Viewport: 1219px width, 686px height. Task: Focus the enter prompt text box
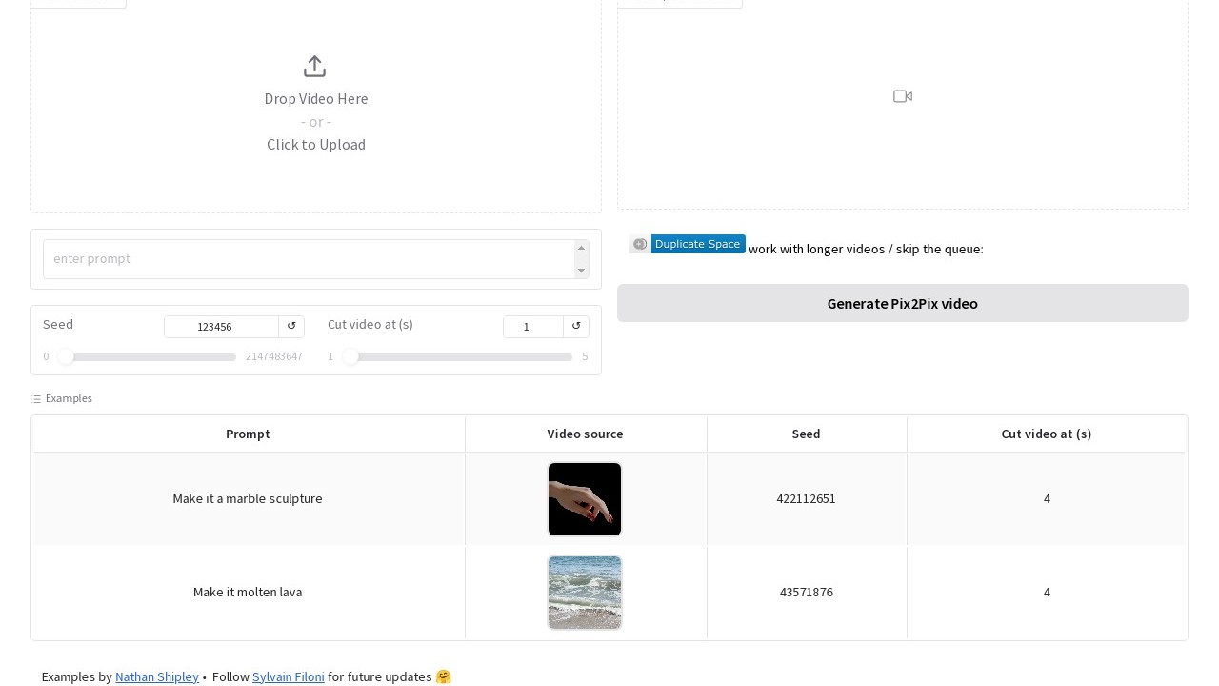pyautogui.click(x=307, y=259)
